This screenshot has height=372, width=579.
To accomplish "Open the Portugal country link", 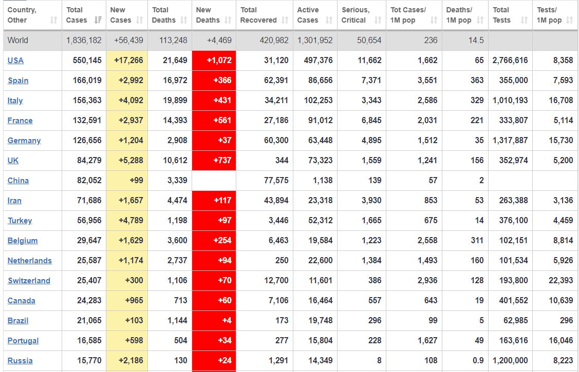I will [x=23, y=341].
